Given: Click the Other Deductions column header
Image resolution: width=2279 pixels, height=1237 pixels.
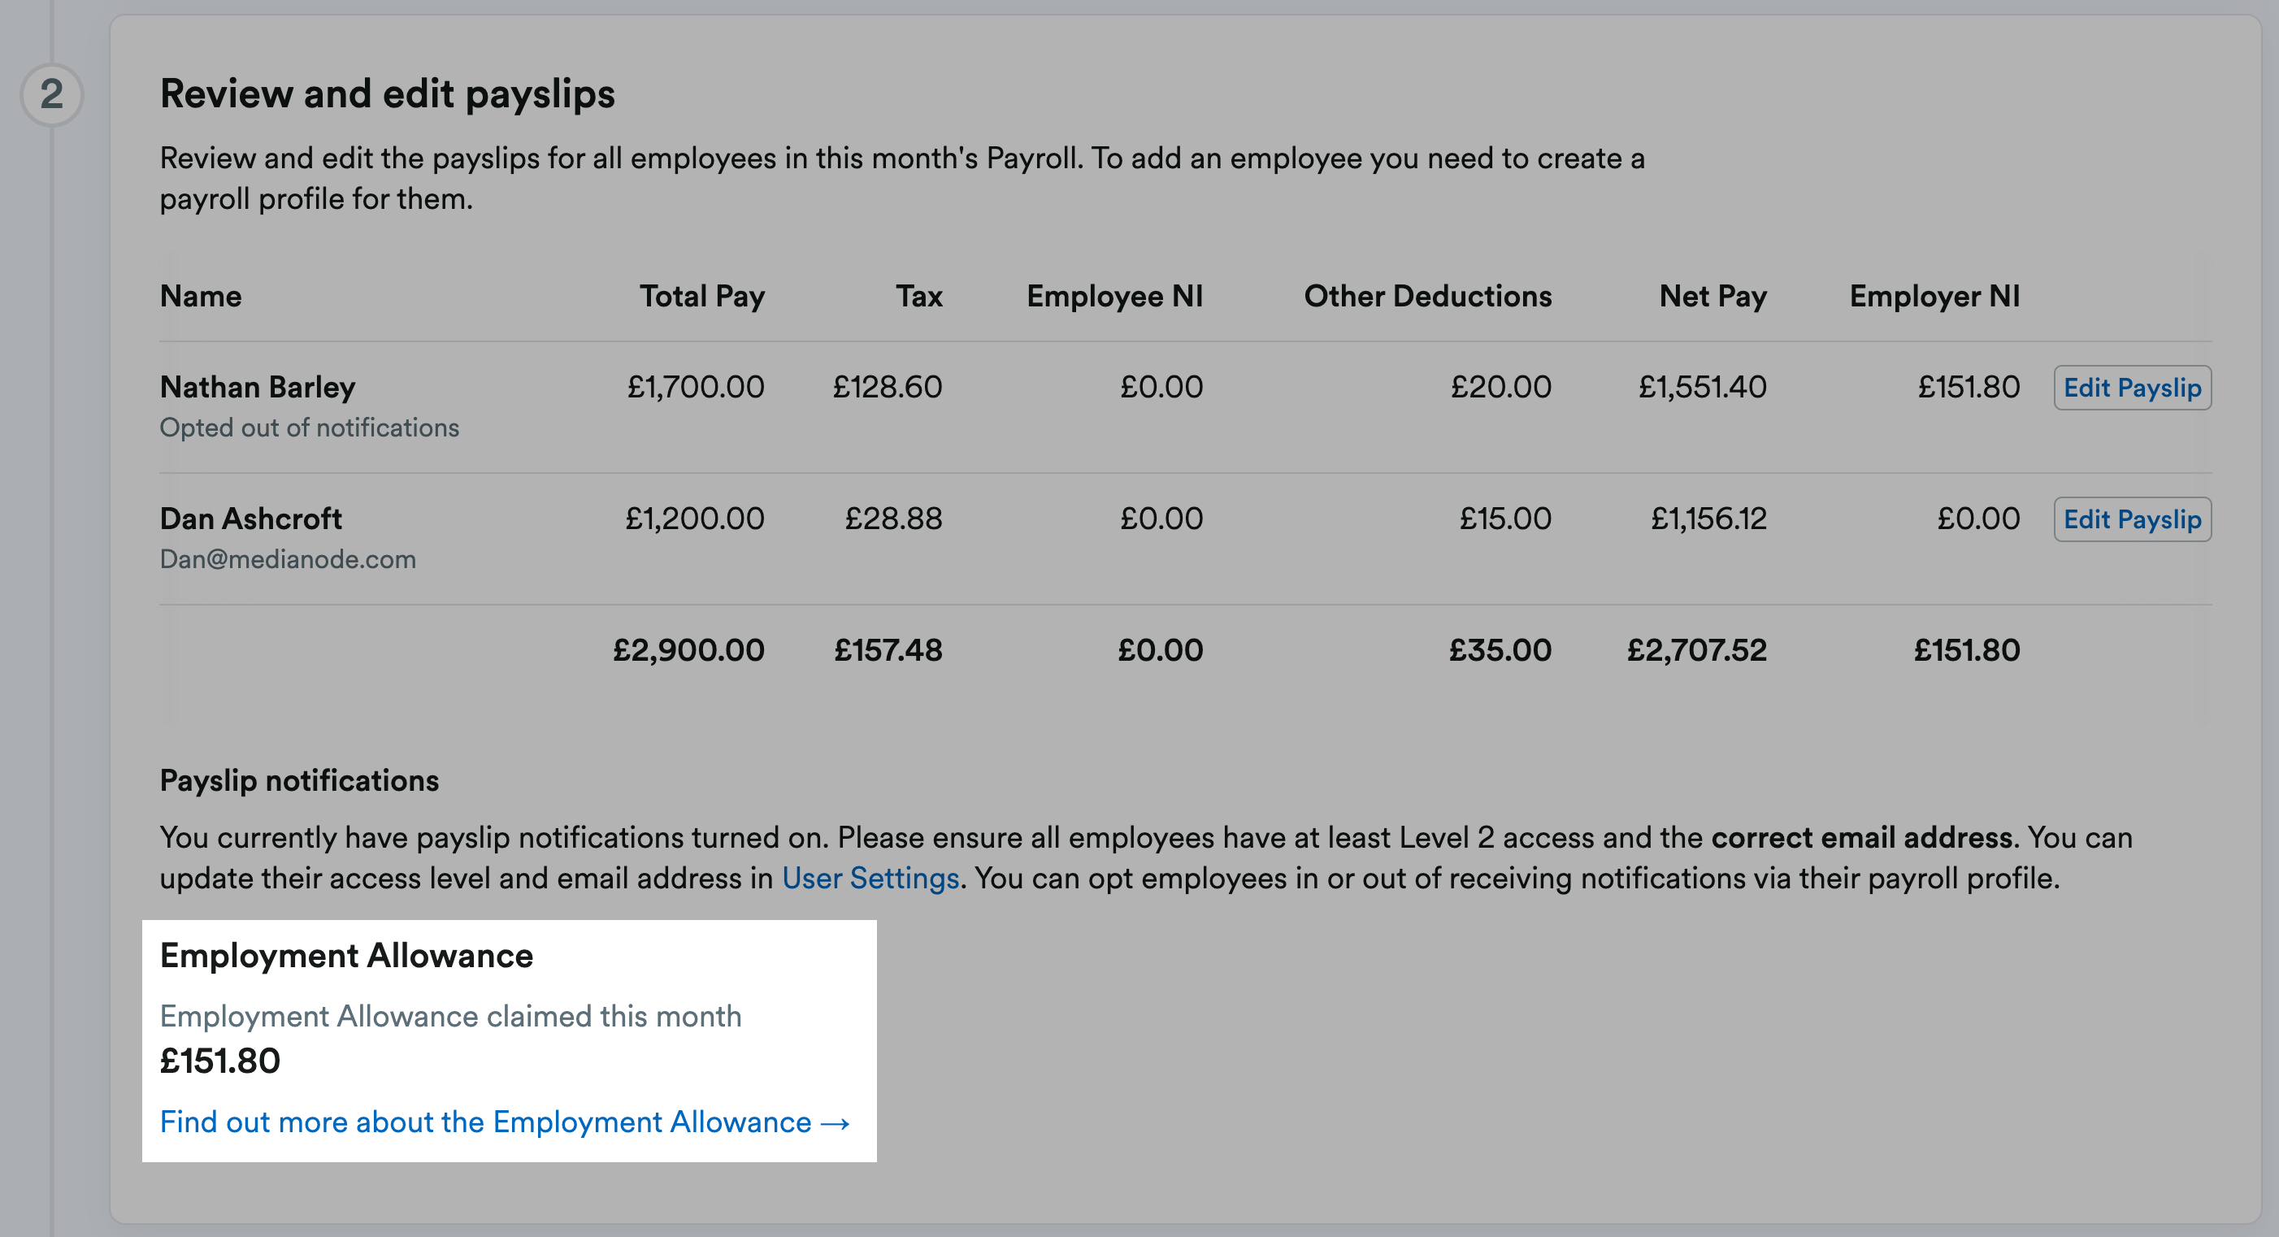Looking at the screenshot, I should click(x=1428, y=297).
